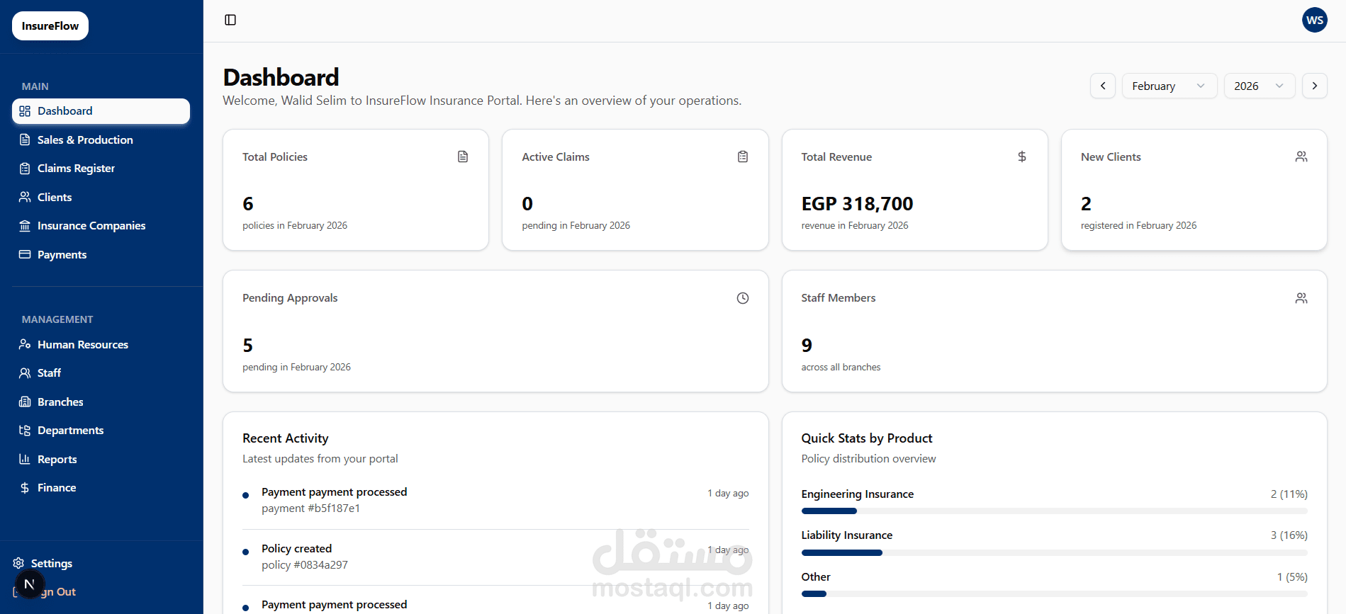Click the Settings gear icon
The width and height of the screenshot is (1346, 614).
tap(18, 563)
